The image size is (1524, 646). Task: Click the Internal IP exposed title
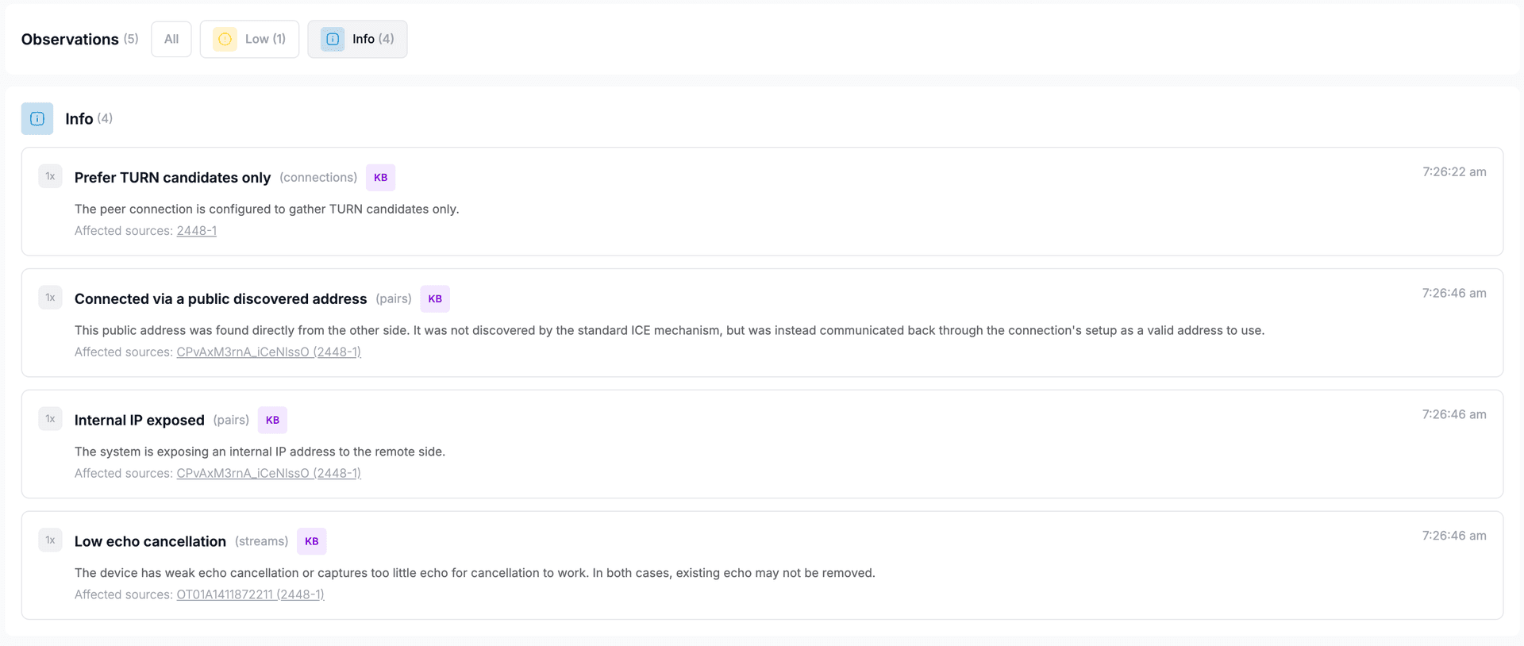(x=140, y=421)
